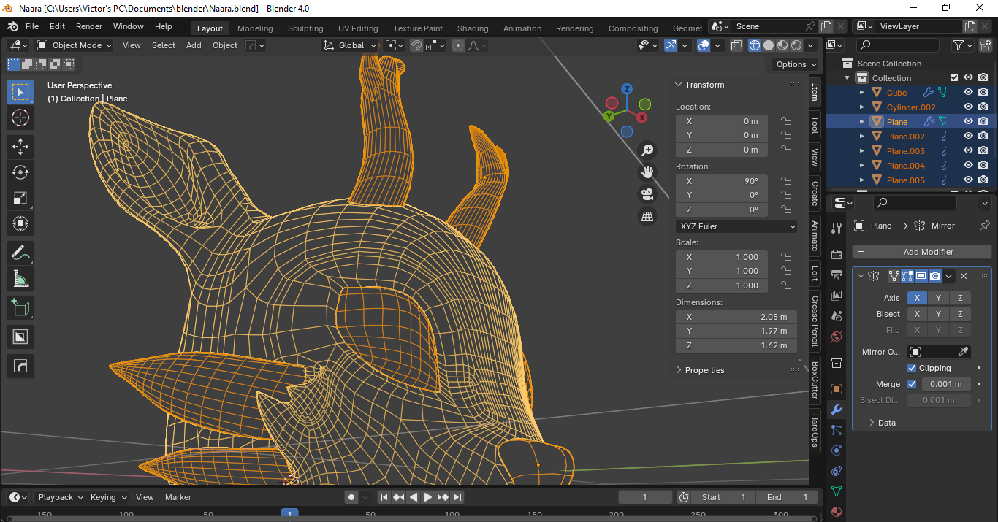Click the Select menu in viewport header
This screenshot has height=522, width=998.
(164, 45)
